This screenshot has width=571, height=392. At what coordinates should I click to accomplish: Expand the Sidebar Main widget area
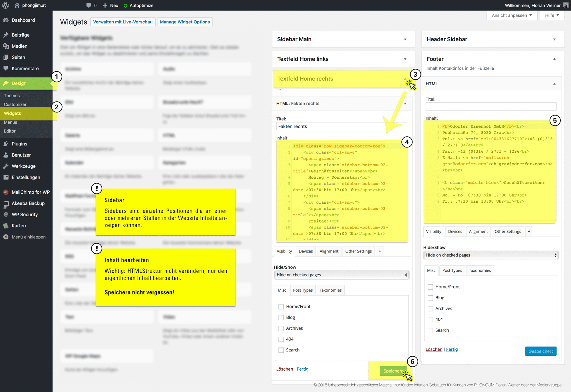pos(405,39)
